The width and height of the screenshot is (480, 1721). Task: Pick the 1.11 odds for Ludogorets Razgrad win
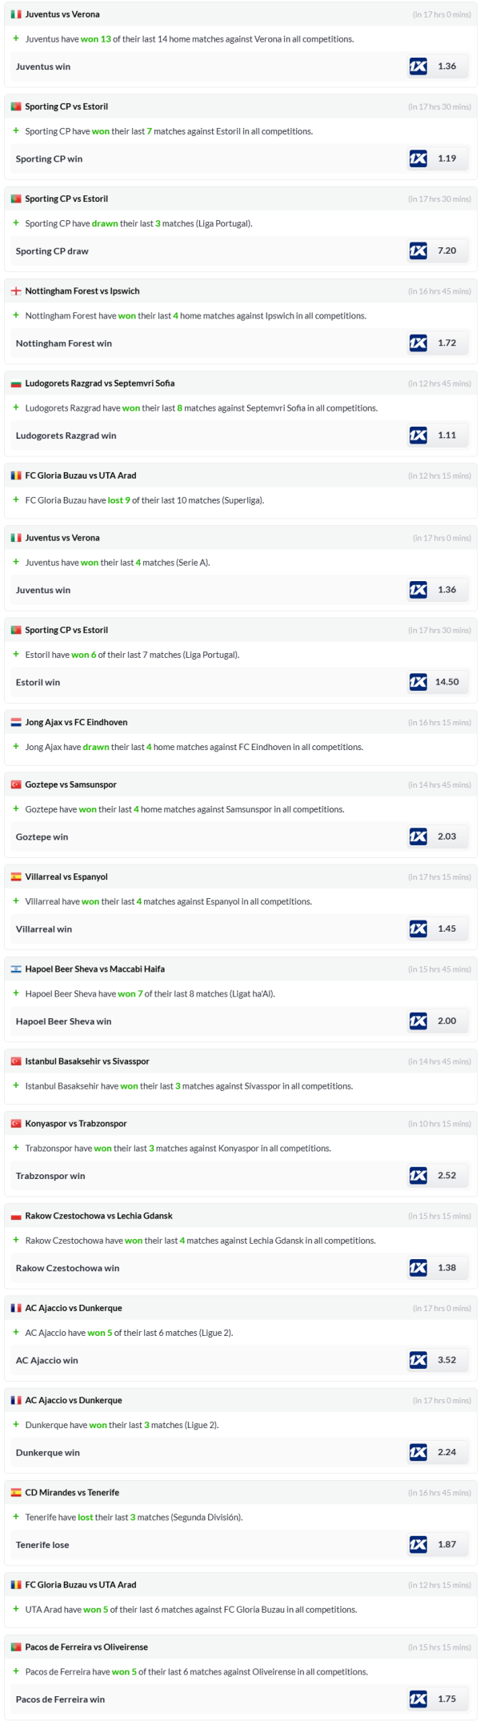[x=446, y=435]
